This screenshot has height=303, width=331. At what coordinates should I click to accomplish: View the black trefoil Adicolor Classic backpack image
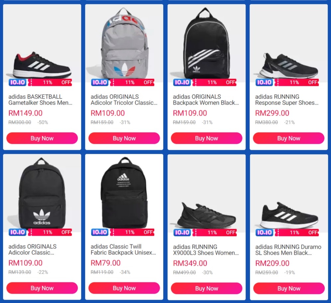click(x=42, y=193)
